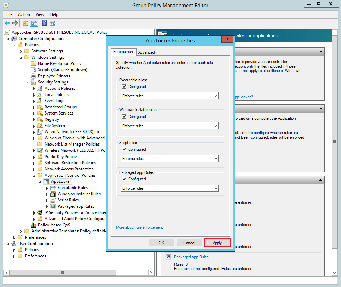The image size is (341, 287).
Task: Click the tree pane scroll right arrow
Action: tap(151, 273)
